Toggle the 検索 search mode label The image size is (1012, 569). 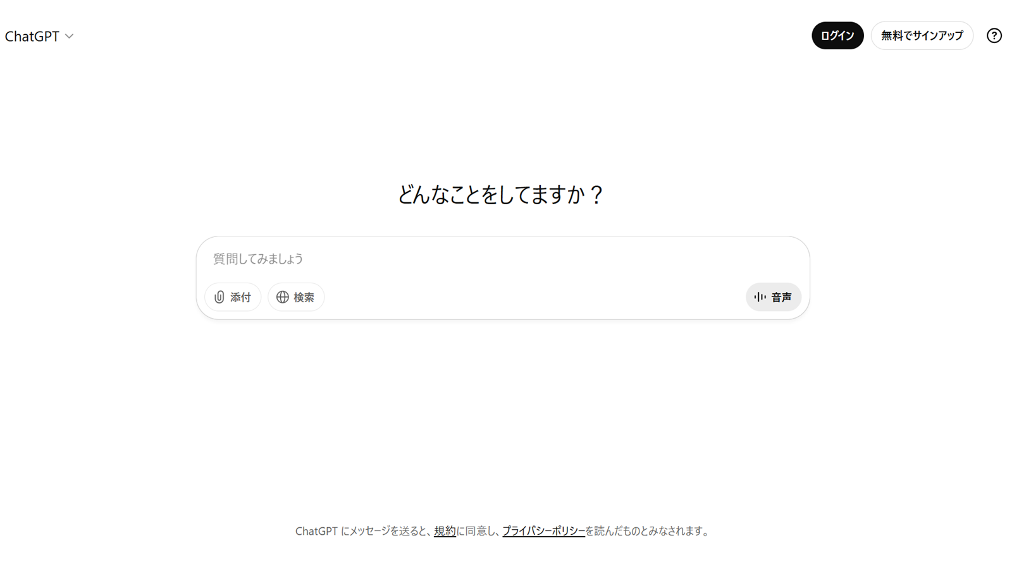click(x=304, y=297)
